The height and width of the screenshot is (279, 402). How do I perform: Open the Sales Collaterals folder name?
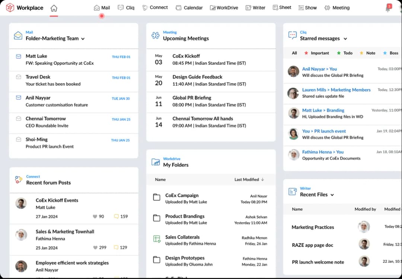[x=182, y=237]
